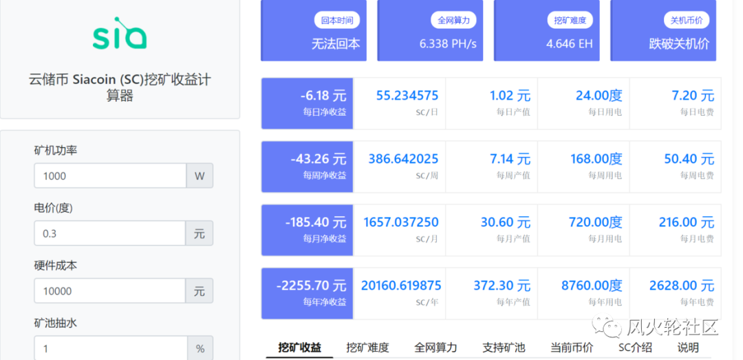Click the 2628.00 元 yearly electricity fee
743x360 pixels.
point(681,286)
